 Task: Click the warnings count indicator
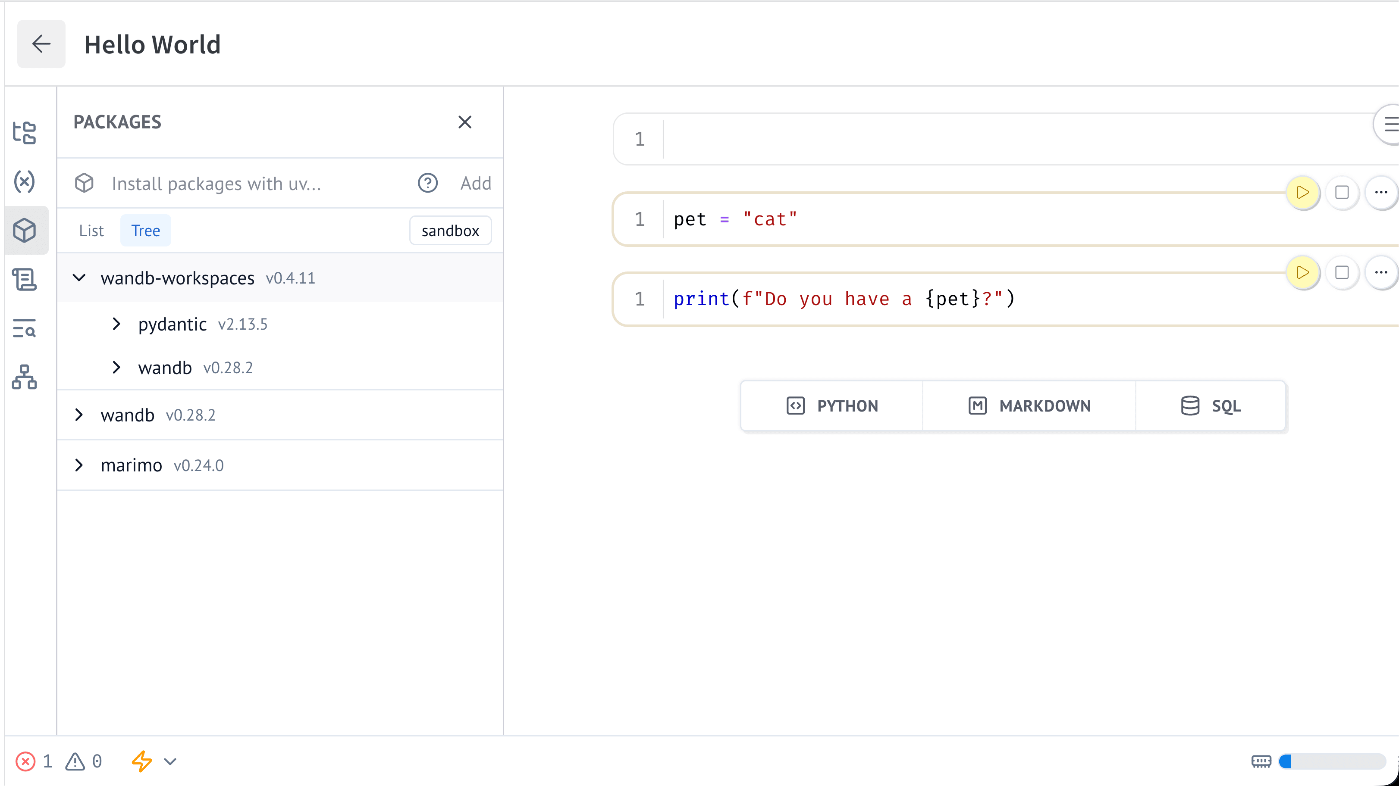[x=84, y=761]
